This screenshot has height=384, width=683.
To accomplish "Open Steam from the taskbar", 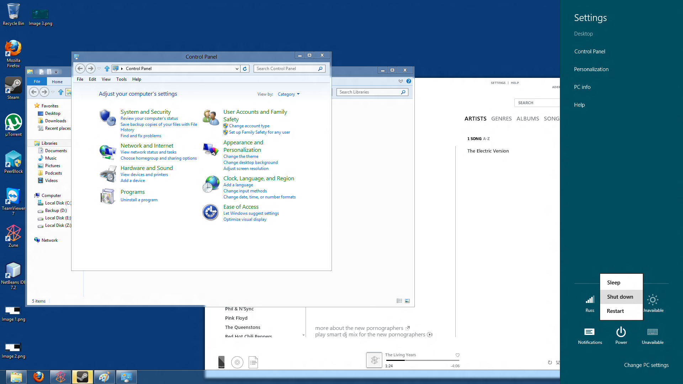I will (83, 377).
